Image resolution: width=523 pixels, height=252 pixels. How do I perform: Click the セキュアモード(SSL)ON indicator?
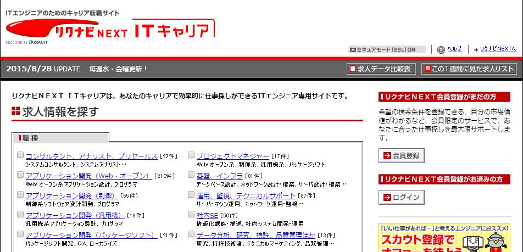387,49
